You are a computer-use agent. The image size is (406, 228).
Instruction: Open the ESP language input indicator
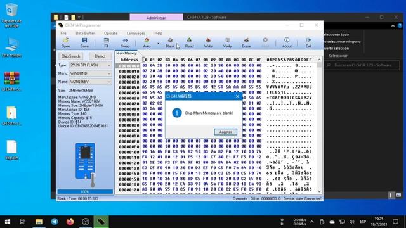tap(363, 222)
